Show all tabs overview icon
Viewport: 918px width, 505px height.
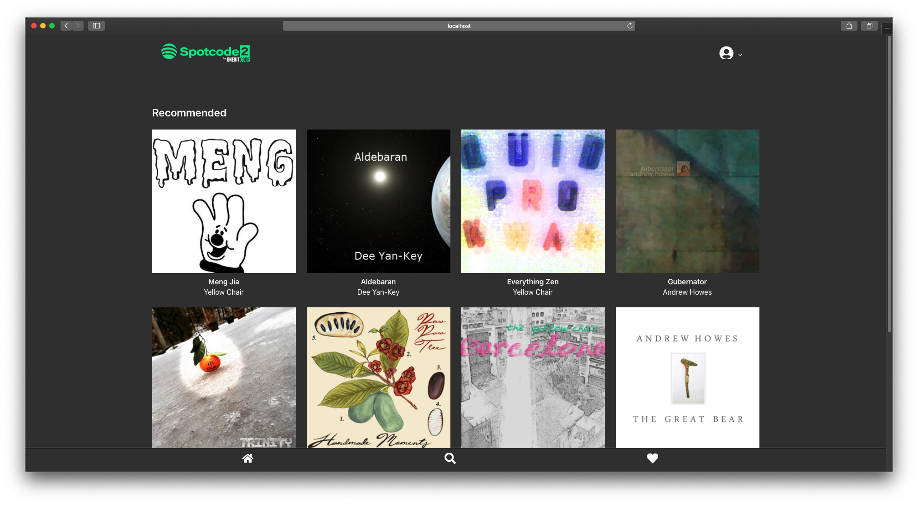[869, 26]
